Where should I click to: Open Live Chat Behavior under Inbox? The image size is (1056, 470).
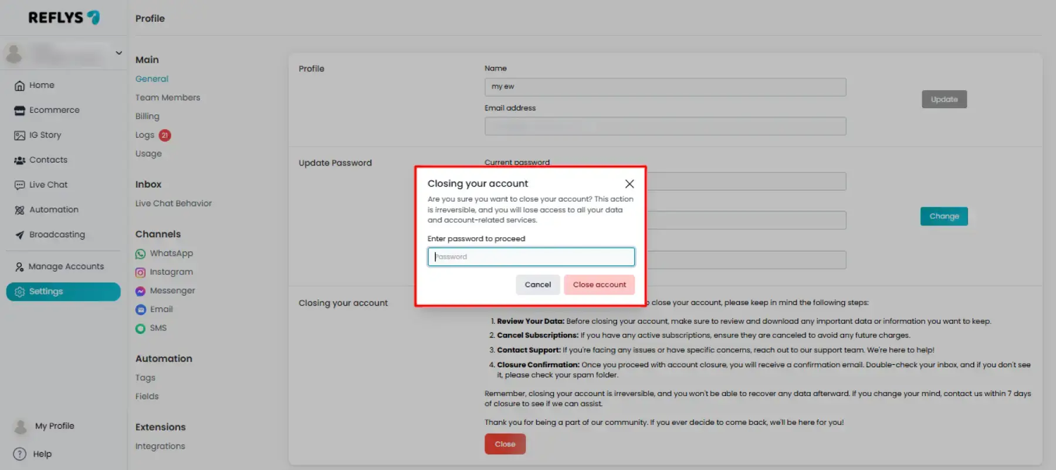(x=174, y=204)
